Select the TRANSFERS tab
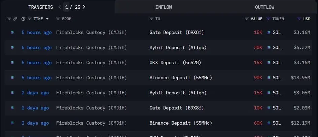The width and height of the screenshot is (318, 137). 41,7
